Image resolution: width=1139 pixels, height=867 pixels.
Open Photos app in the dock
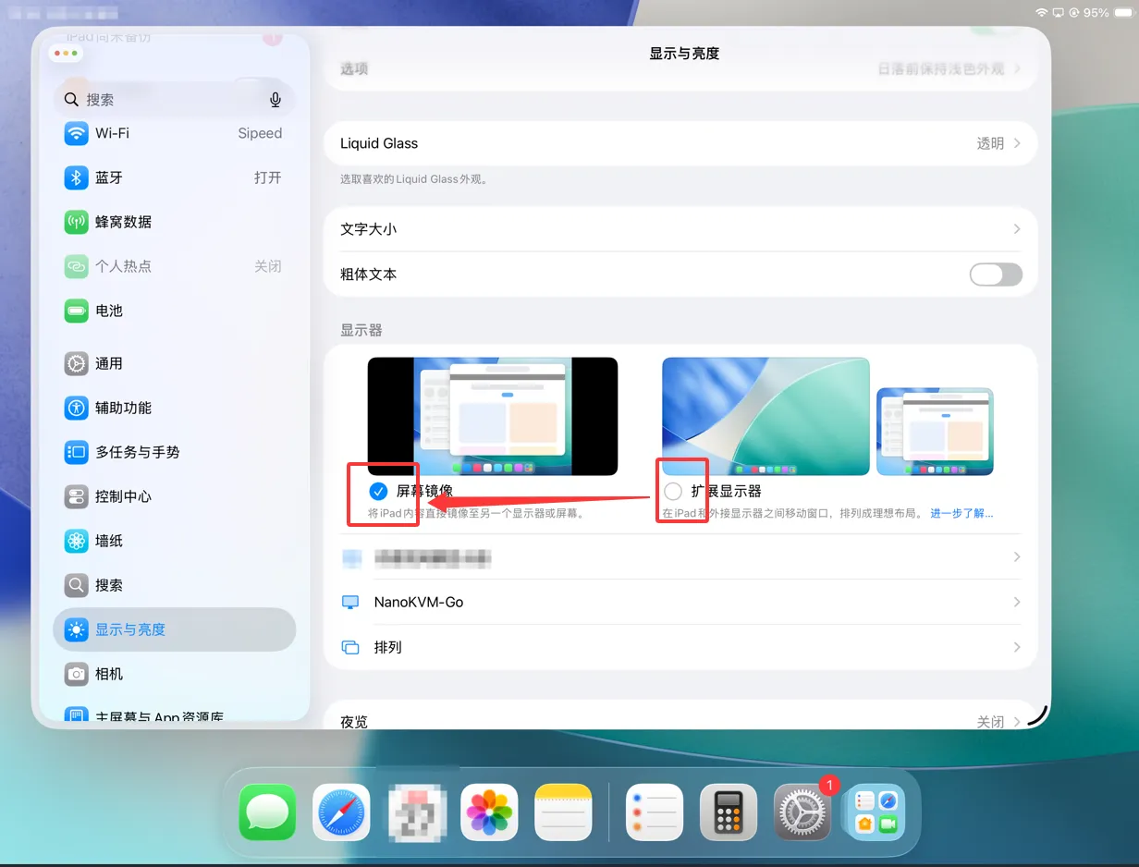(x=489, y=812)
